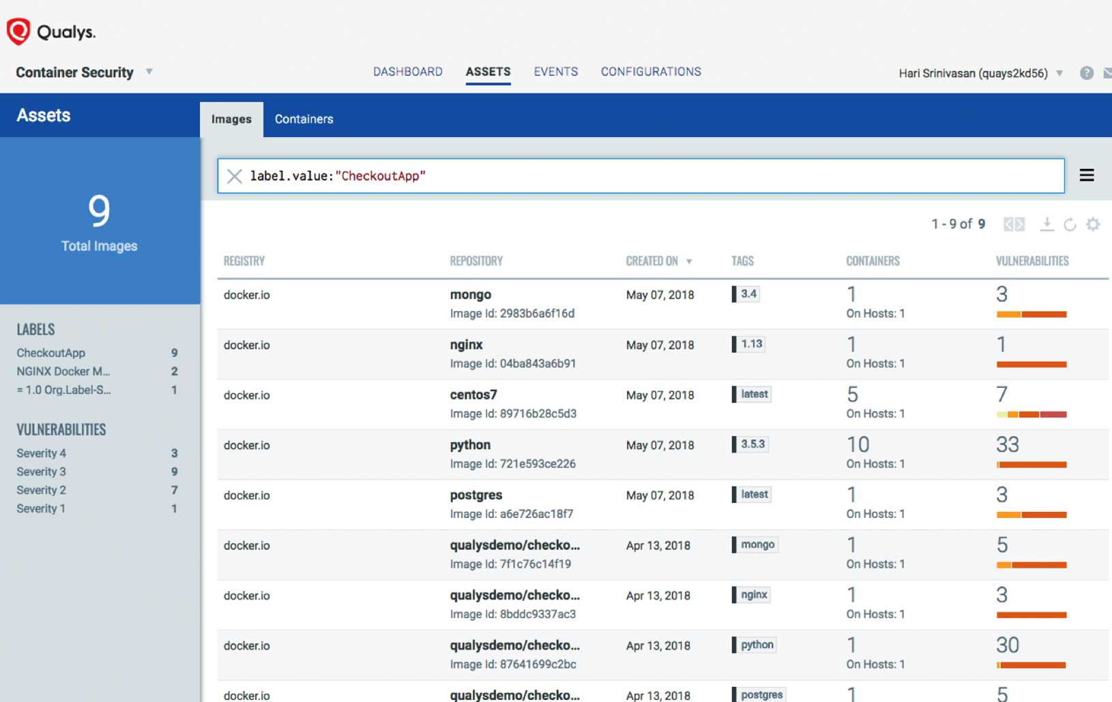Open the centos7 repository image
The width and height of the screenshot is (1112, 702).
point(473,395)
